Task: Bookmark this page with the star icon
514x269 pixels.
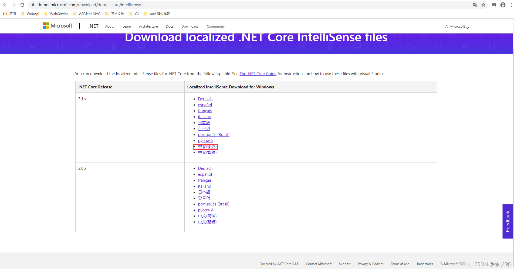Action: click(483, 5)
